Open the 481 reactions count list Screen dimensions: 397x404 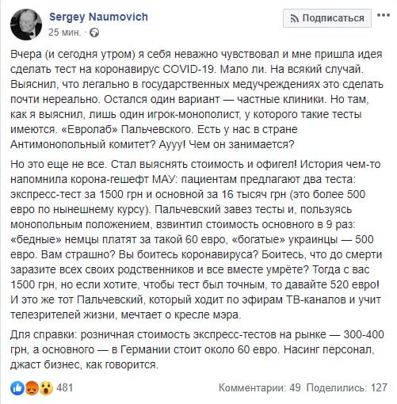pyautogui.click(x=65, y=387)
